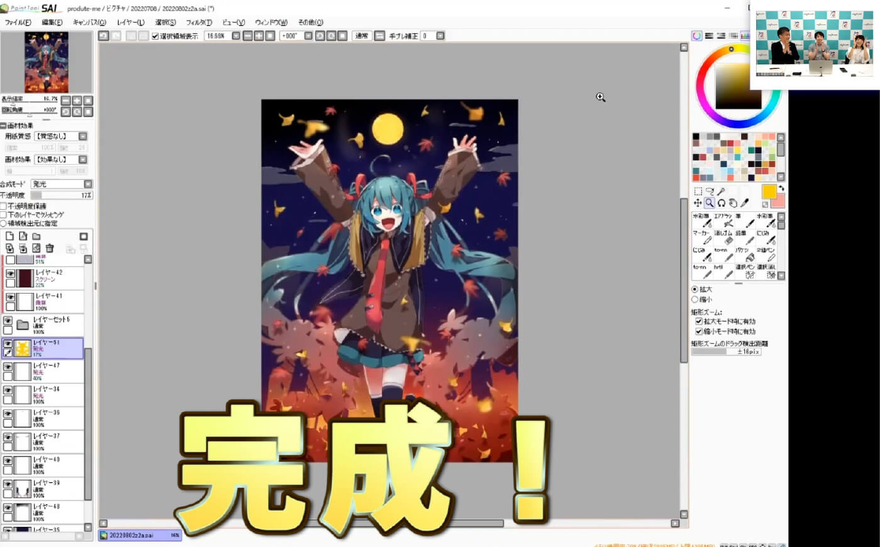Image resolution: width=880 pixels, height=547 pixels.
Task: Pick the 鉛筆 pencil tool
Action: (x=745, y=237)
